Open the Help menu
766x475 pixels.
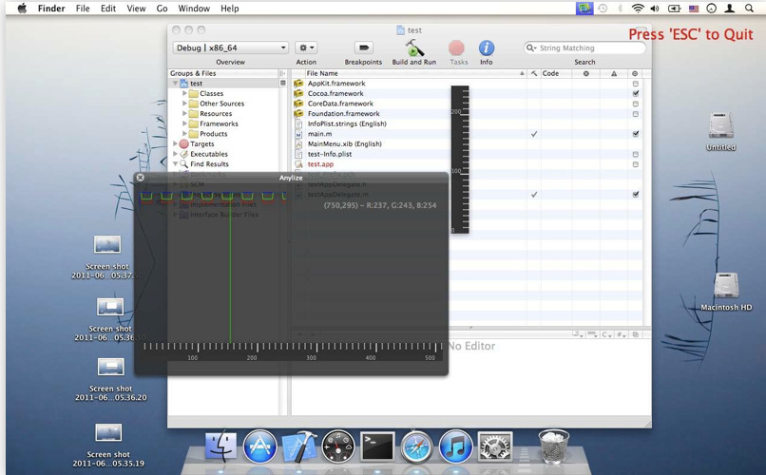coord(230,9)
